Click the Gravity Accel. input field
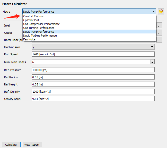The width and height of the screenshot is (167, 148). [93, 99]
